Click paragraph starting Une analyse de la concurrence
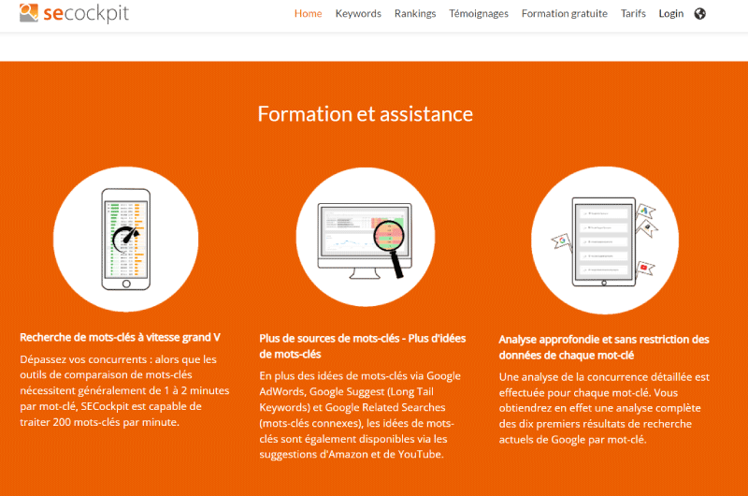748x496 pixels. pos(604,408)
